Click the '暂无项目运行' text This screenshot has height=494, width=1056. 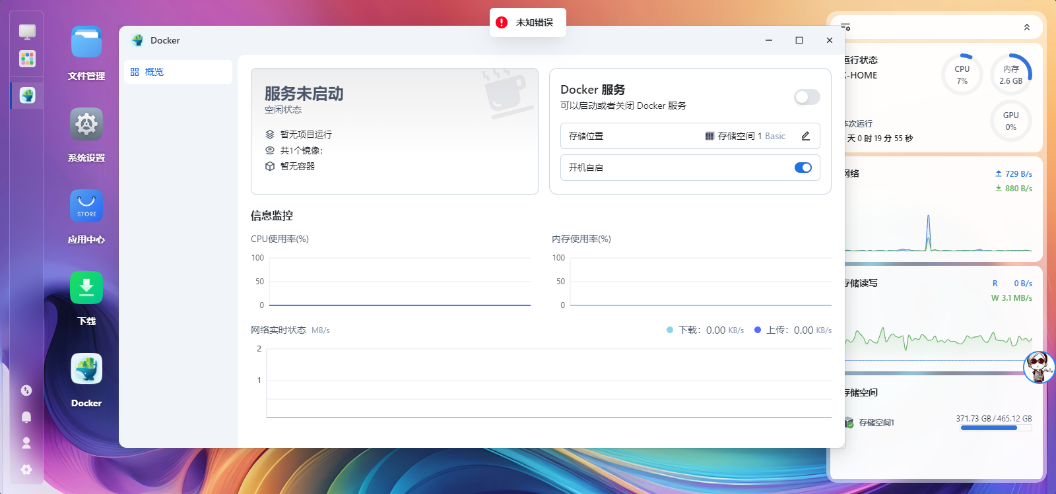(306, 135)
